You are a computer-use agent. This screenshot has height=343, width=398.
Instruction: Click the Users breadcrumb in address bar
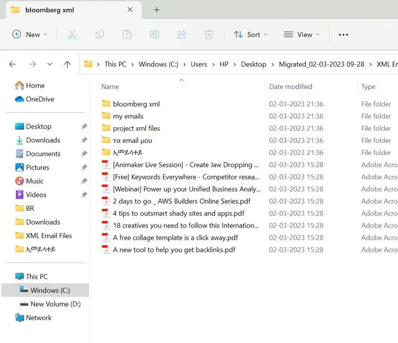pos(199,64)
